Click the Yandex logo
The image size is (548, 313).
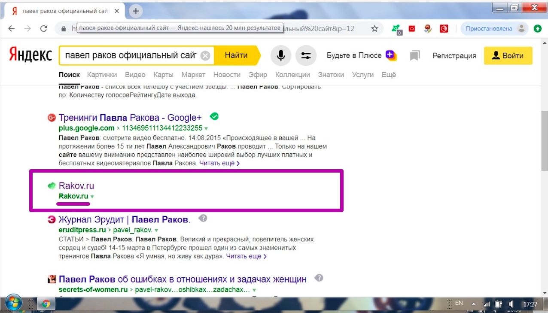30,56
